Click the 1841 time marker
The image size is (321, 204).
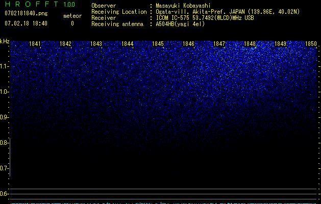click(35, 44)
